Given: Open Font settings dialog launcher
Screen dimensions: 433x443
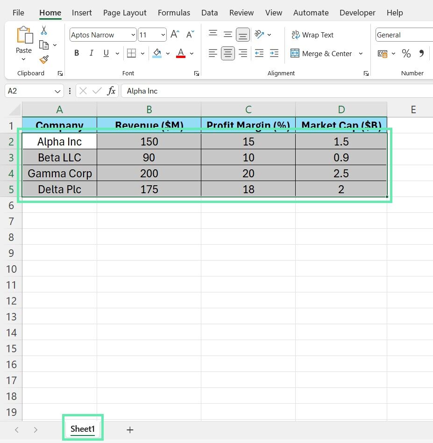Looking at the screenshot, I should click(x=197, y=73).
